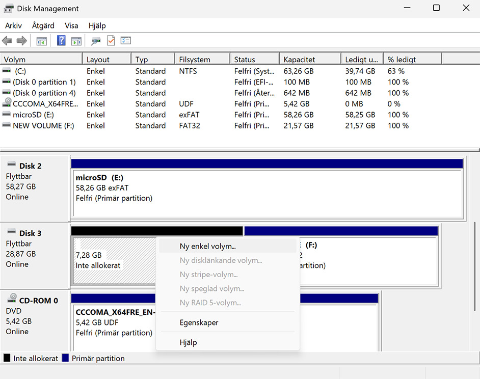
Task: Select Egenskaper in the context menu
Action: click(228, 322)
